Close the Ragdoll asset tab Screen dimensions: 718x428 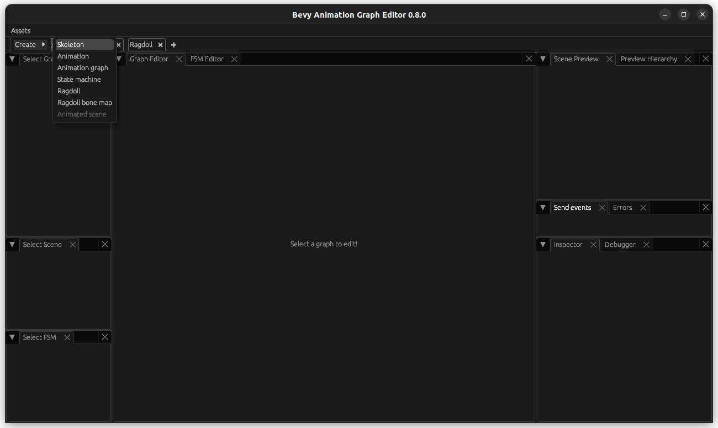160,45
